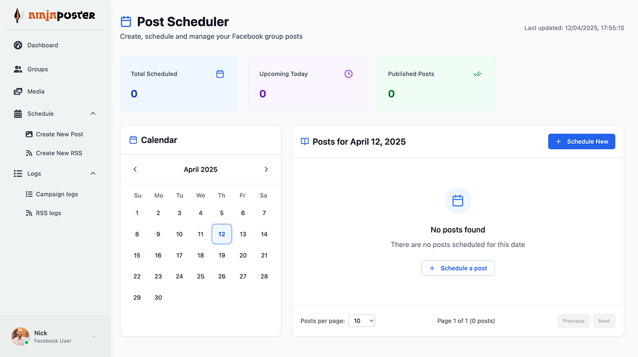This screenshot has width=638, height=357.
Task: Click the Schedule a post button
Action: pyautogui.click(x=458, y=268)
